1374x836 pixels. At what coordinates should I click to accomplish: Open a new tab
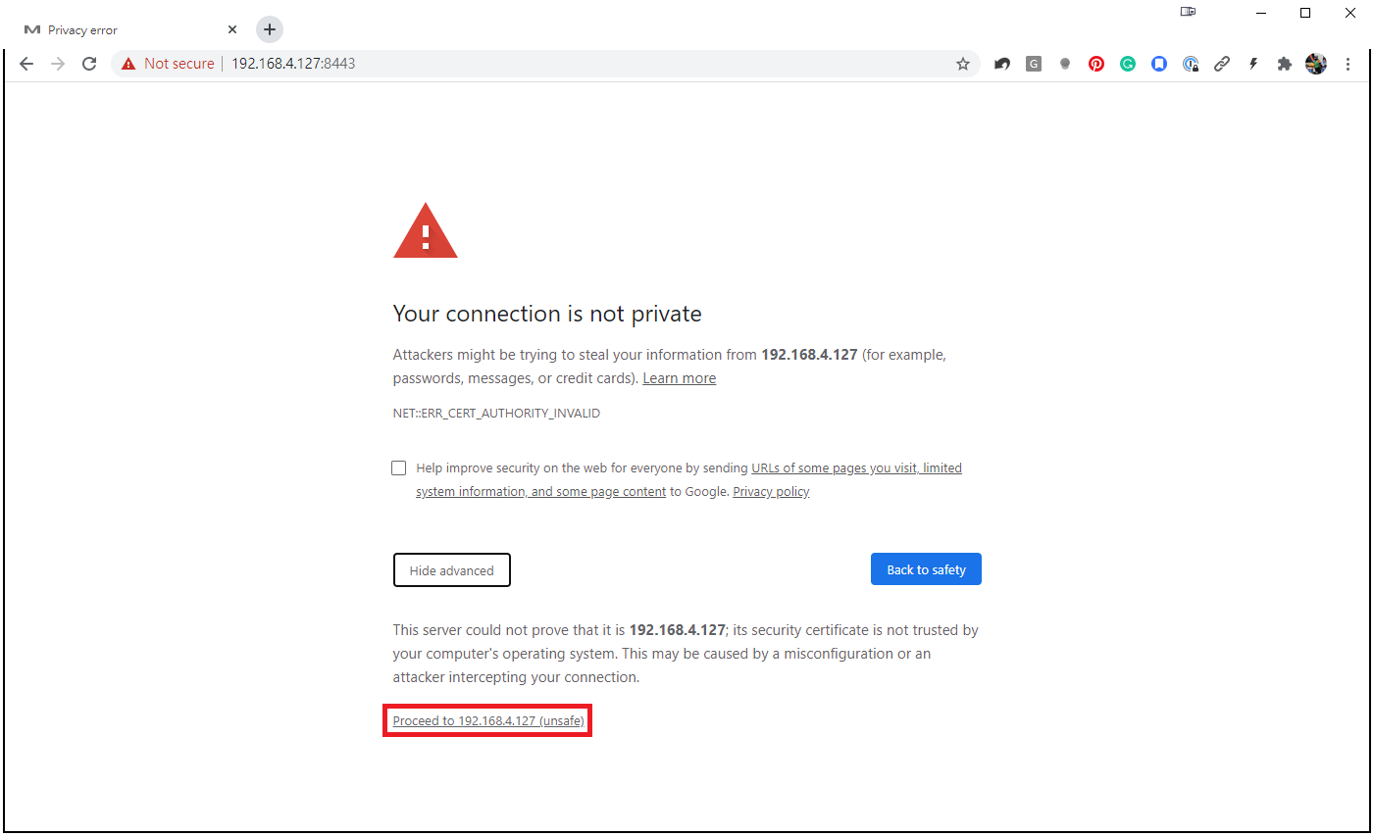(x=270, y=29)
